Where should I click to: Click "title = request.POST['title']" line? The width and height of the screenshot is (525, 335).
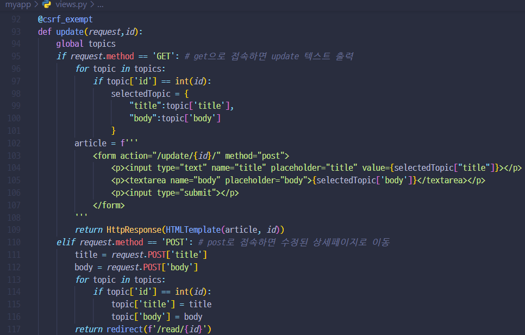(141, 255)
